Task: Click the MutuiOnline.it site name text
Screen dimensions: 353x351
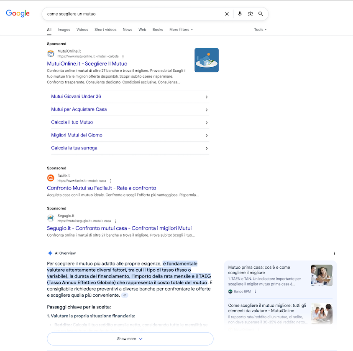Action: 69,51
